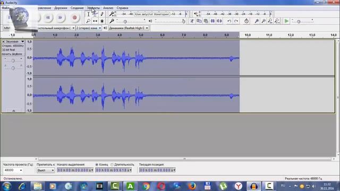Click the Sync-Lock clock icon
340x191 pixels.
[246, 21]
